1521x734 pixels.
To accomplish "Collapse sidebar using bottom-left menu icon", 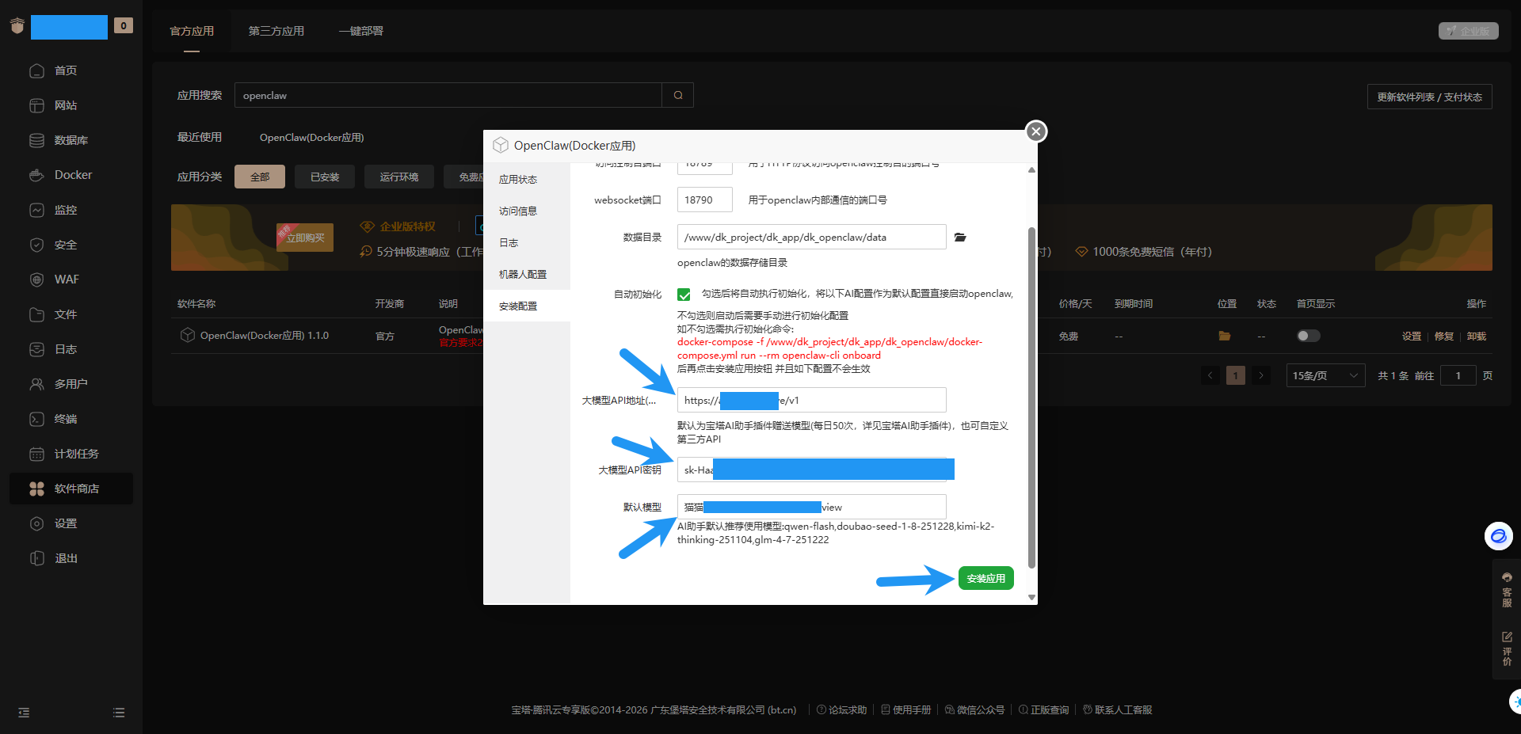I will click(x=24, y=713).
